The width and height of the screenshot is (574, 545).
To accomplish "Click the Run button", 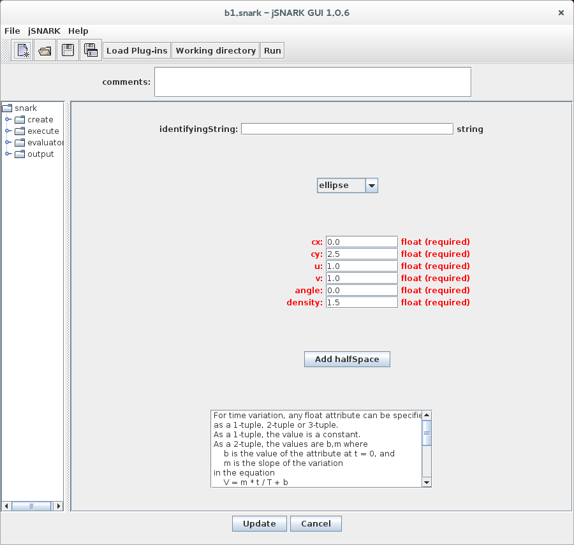I will tap(272, 50).
